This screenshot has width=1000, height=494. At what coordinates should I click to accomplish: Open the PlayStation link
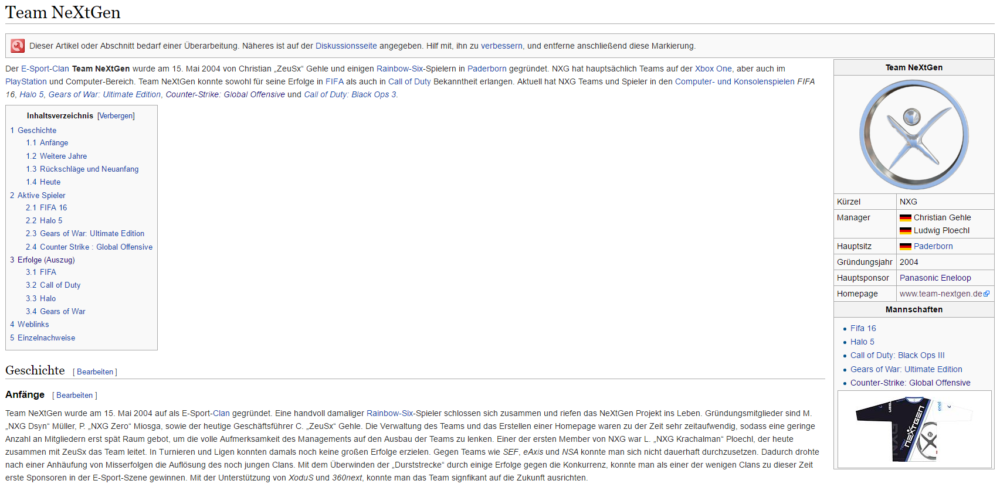[x=26, y=81]
